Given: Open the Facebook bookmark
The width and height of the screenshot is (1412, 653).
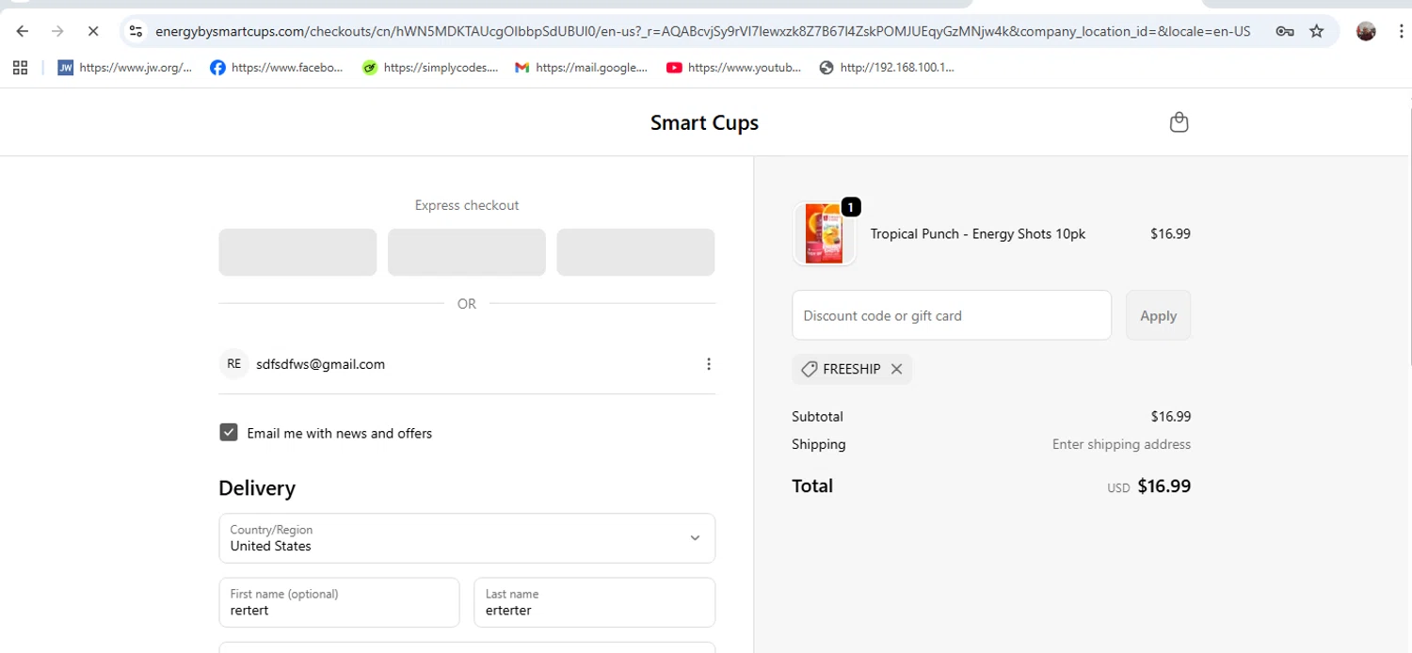Looking at the screenshot, I should tap(277, 68).
